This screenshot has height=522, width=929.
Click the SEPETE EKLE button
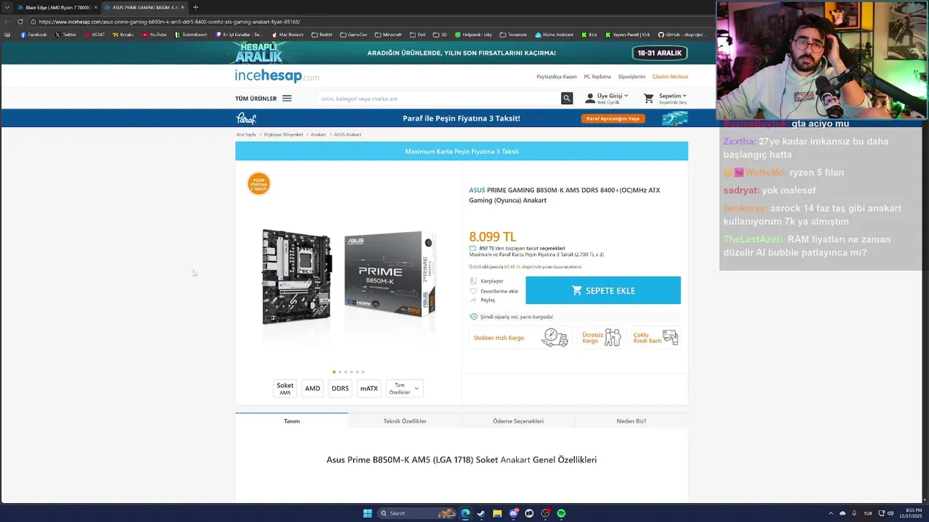603,290
